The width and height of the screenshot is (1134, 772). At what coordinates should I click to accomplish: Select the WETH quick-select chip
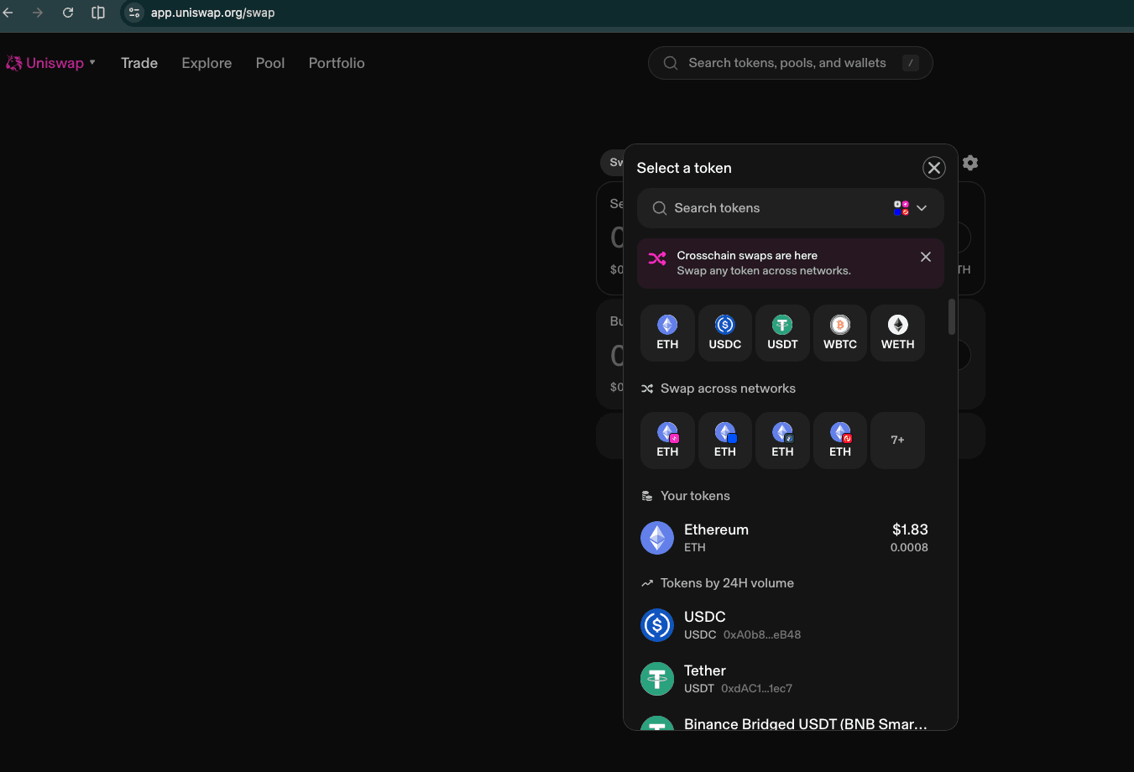(897, 333)
